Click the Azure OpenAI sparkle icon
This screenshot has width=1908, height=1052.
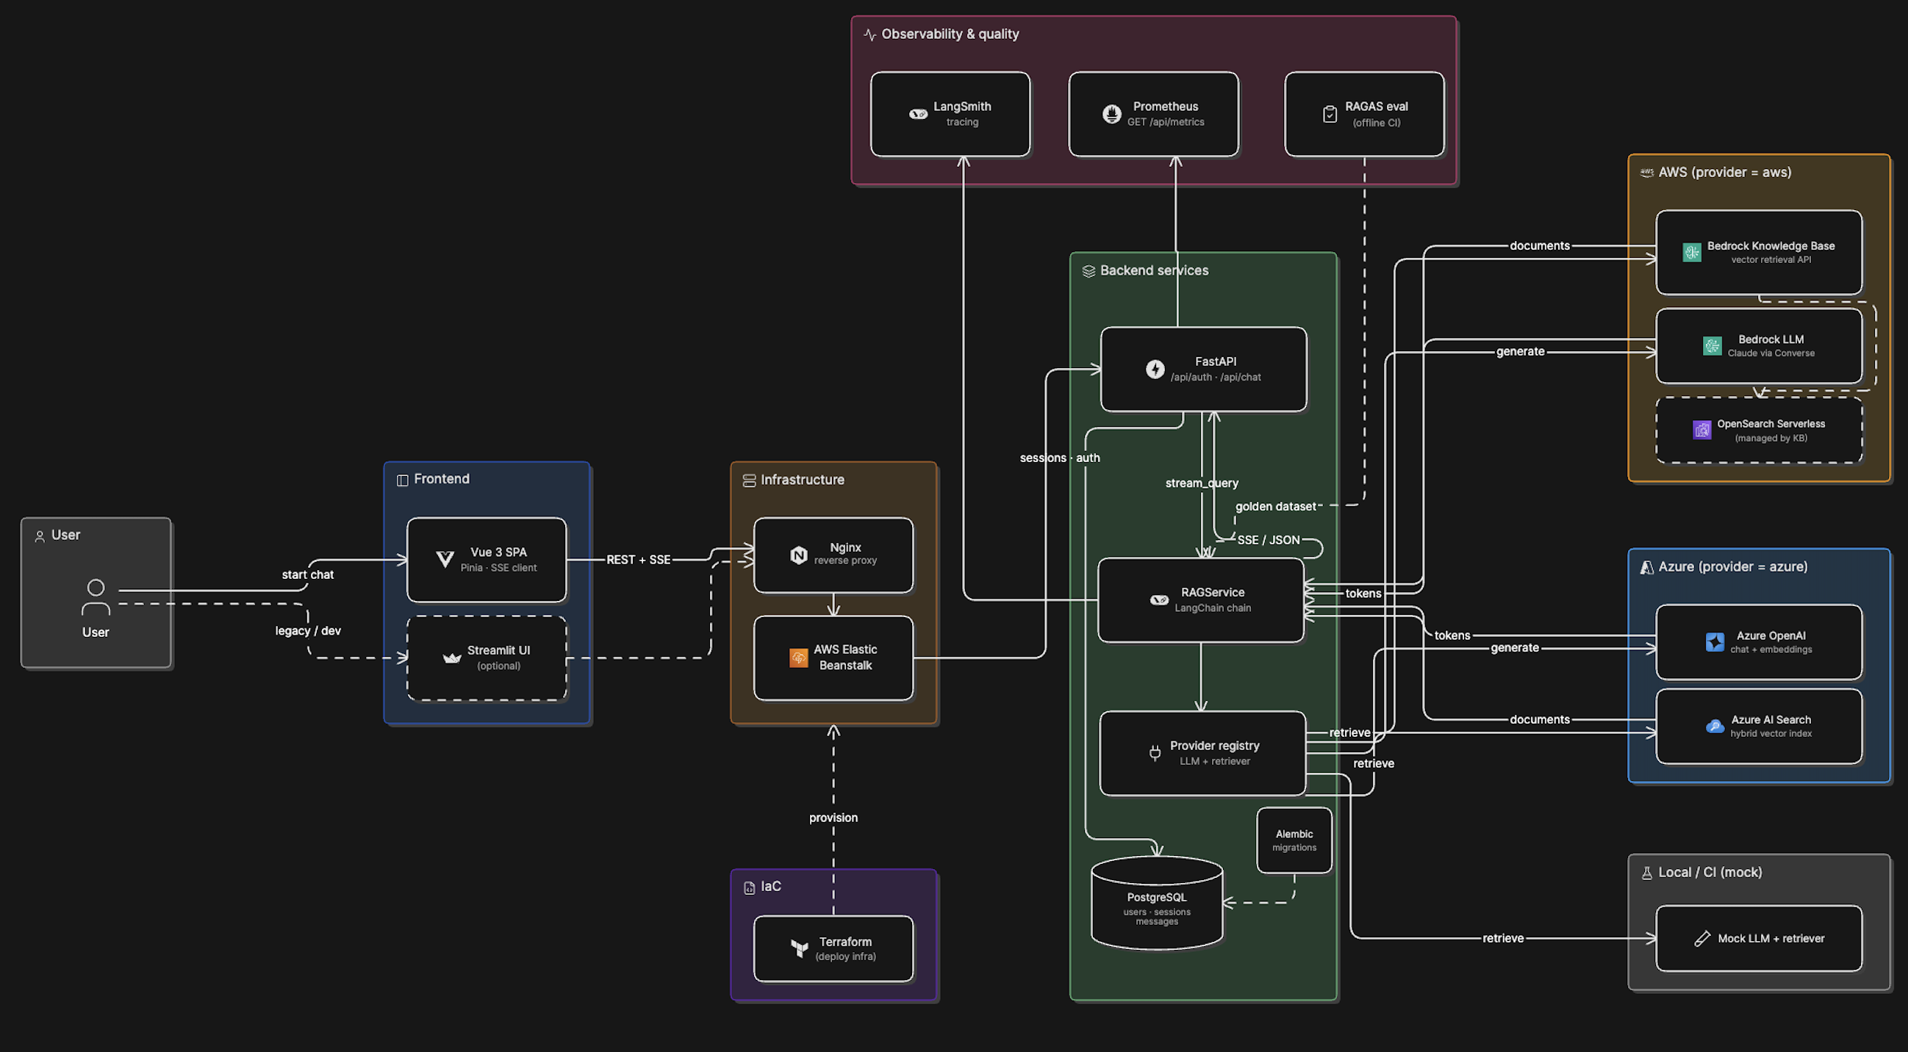pos(1715,642)
